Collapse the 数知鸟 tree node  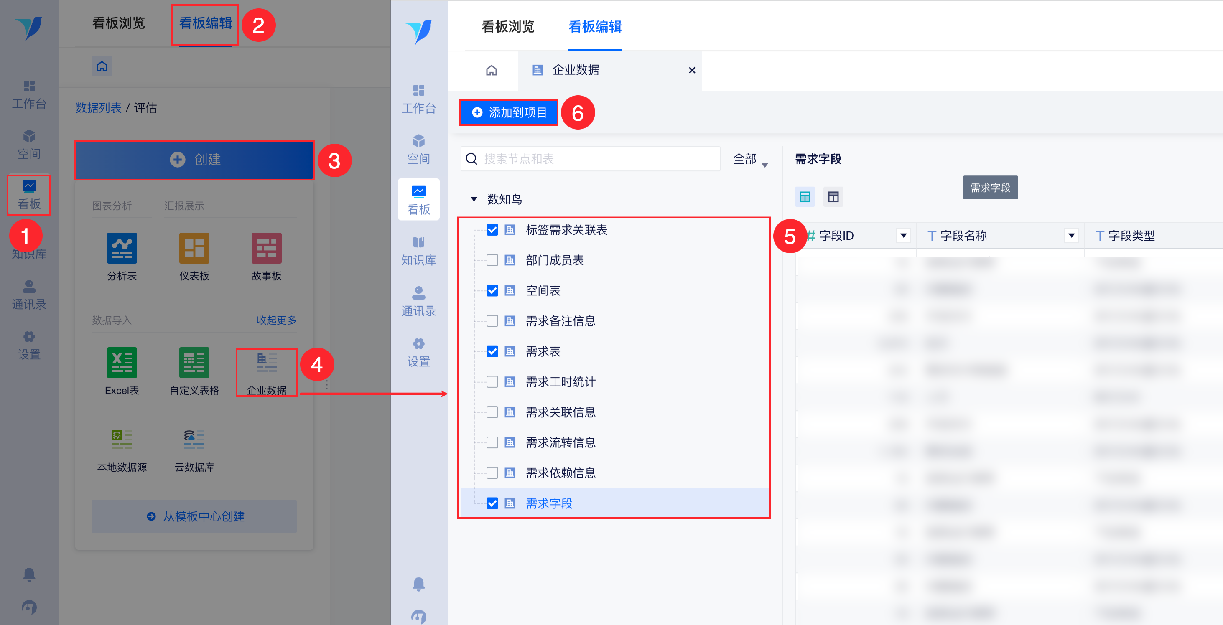click(x=473, y=199)
